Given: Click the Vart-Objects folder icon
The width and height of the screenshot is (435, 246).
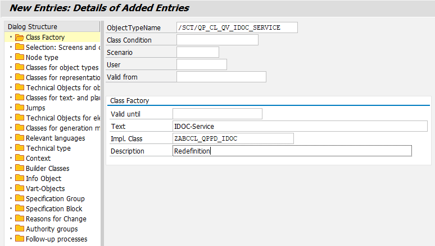Looking at the screenshot, I should (x=20, y=189).
